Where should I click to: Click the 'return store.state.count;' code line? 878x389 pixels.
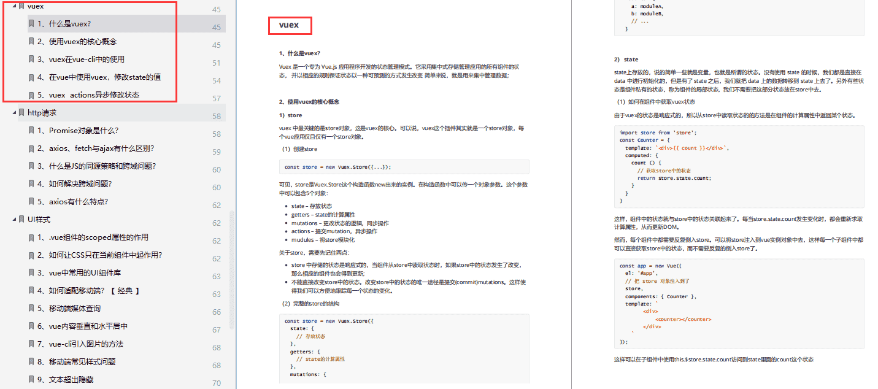click(x=674, y=178)
